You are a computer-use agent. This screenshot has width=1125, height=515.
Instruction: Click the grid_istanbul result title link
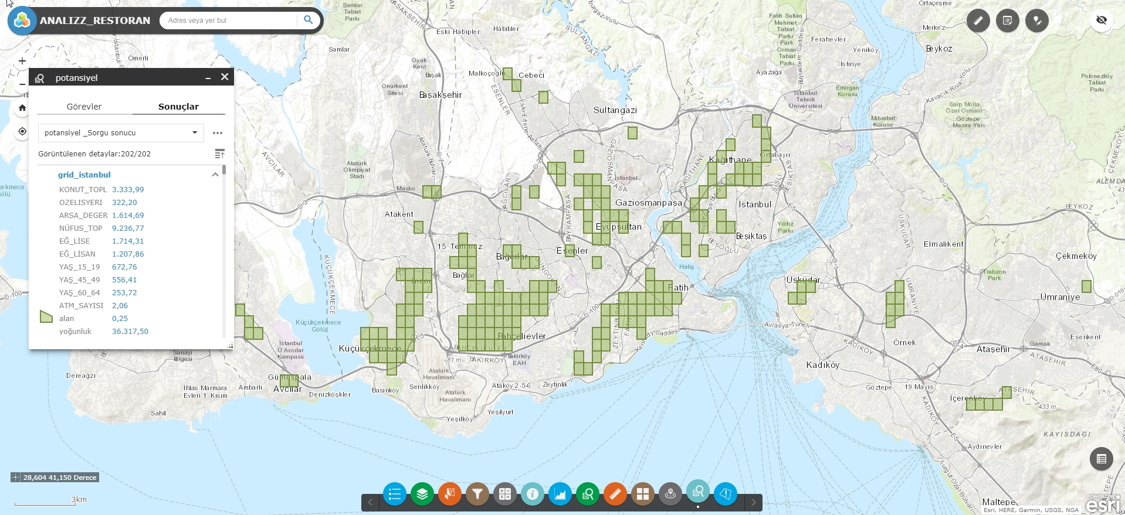84,175
